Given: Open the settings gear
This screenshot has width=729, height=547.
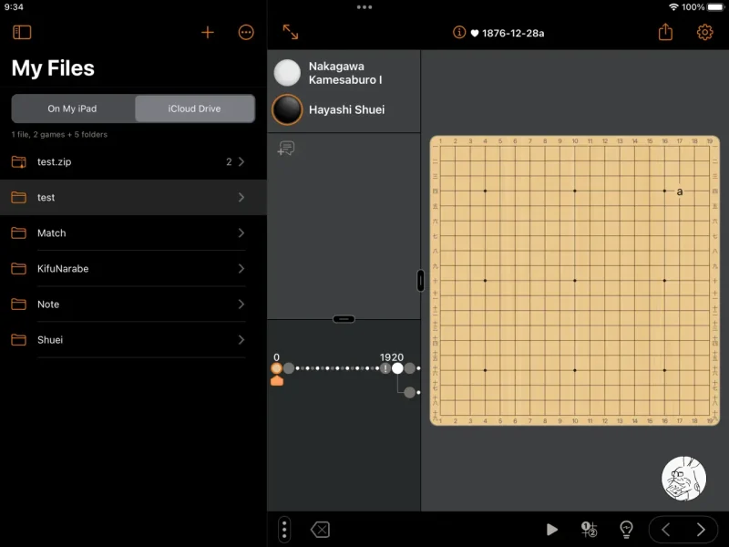Looking at the screenshot, I should (704, 32).
